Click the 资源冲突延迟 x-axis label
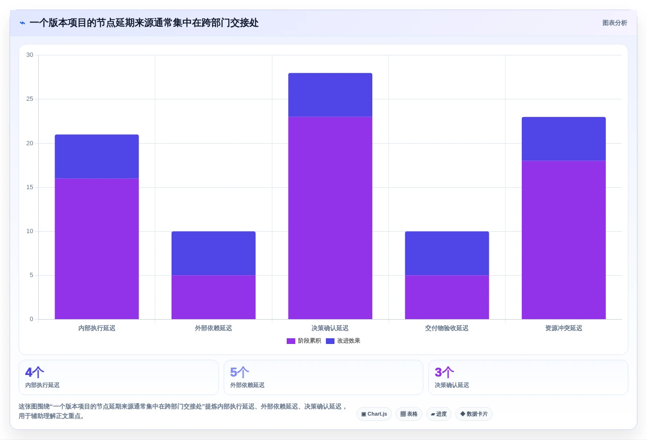The width and height of the screenshot is (647, 440). click(564, 328)
